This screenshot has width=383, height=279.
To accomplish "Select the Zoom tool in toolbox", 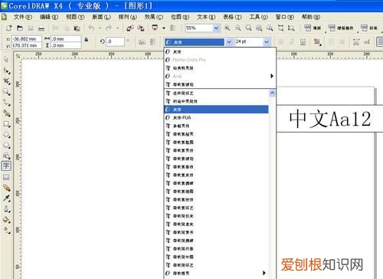I will pyautogui.click(x=6, y=92).
